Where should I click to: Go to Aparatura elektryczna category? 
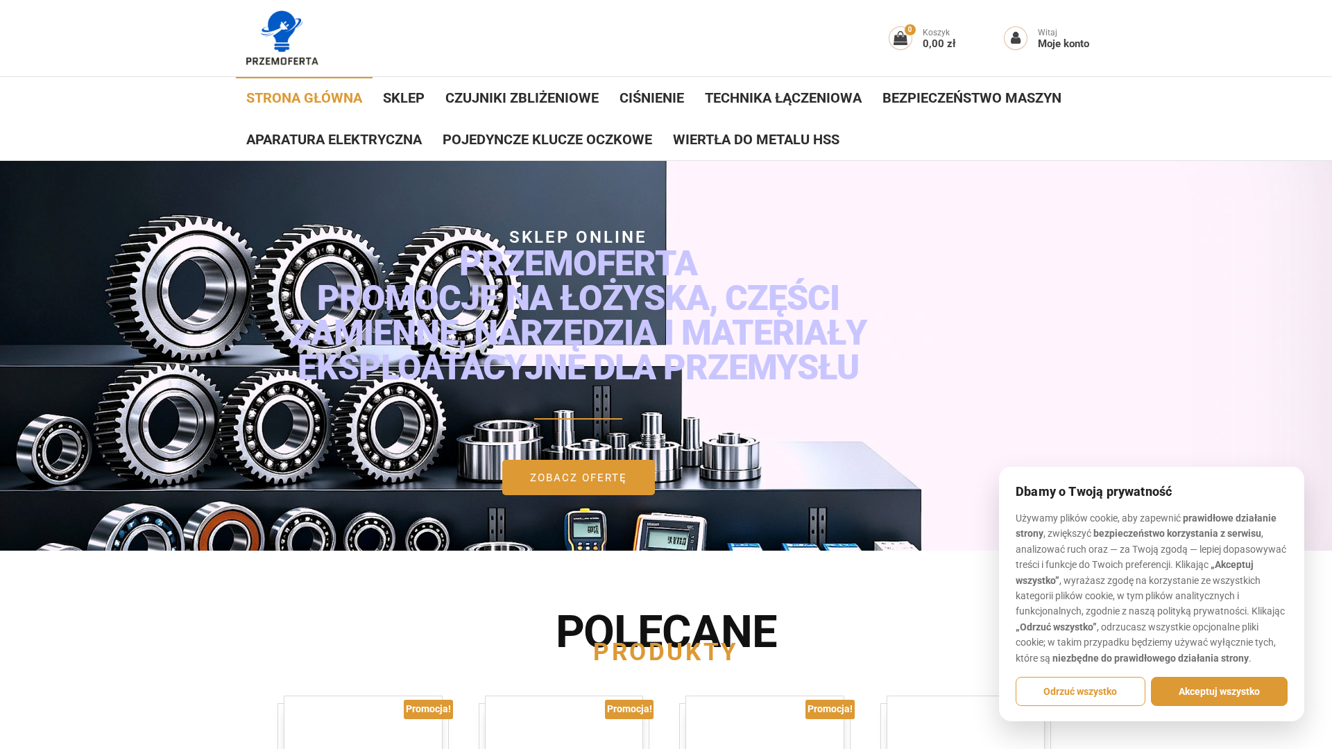pos(334,139)
